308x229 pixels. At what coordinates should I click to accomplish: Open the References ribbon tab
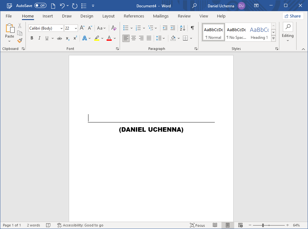134,16
